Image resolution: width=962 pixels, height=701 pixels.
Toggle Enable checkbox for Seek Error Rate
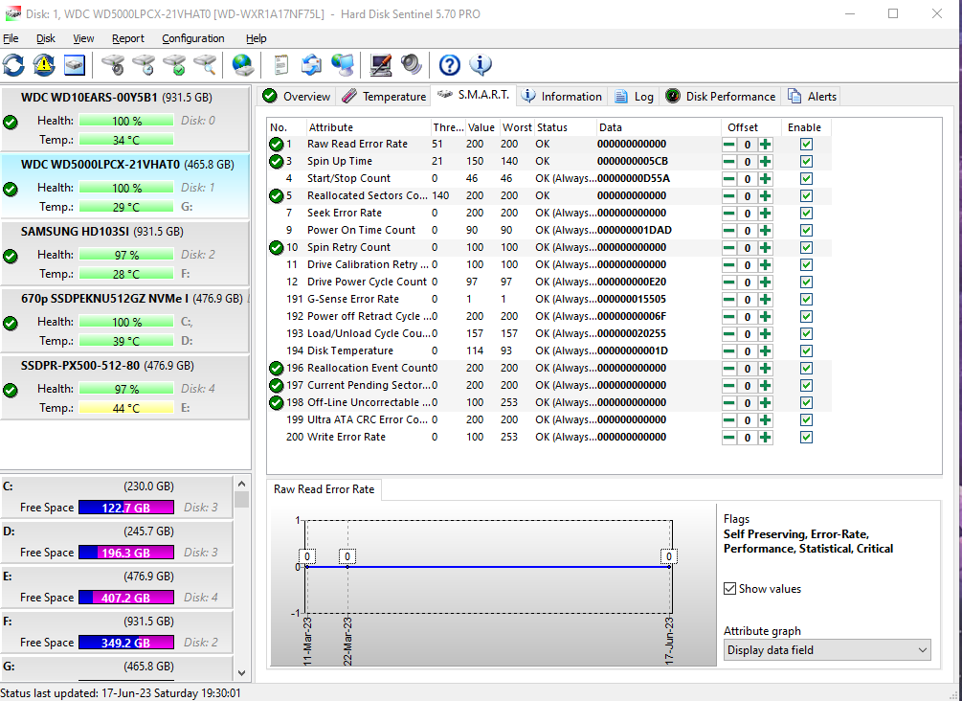pyautogui.click(x=806, y=213)
